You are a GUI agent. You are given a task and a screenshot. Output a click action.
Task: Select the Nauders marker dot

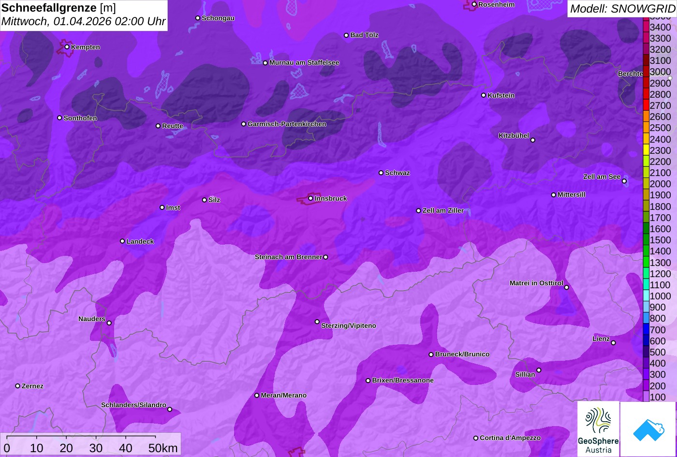pos(109,323)
